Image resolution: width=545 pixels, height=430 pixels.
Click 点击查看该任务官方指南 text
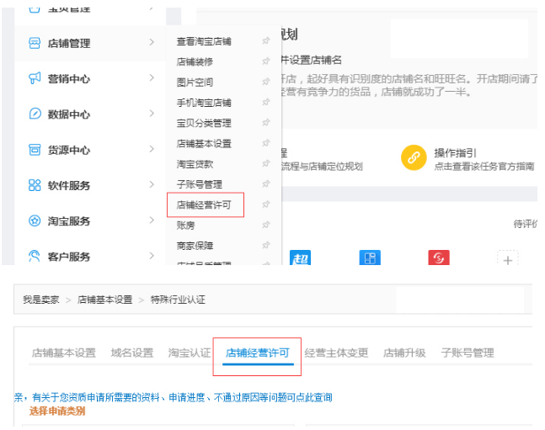[484, 167]
